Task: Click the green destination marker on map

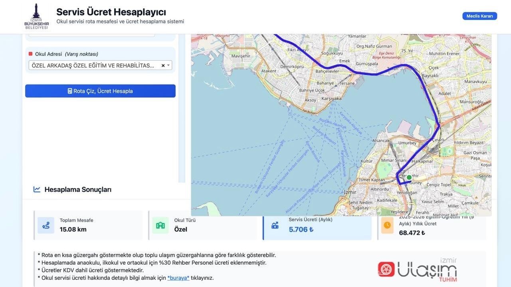Action: pyautogui.click(x=409, y=177)
